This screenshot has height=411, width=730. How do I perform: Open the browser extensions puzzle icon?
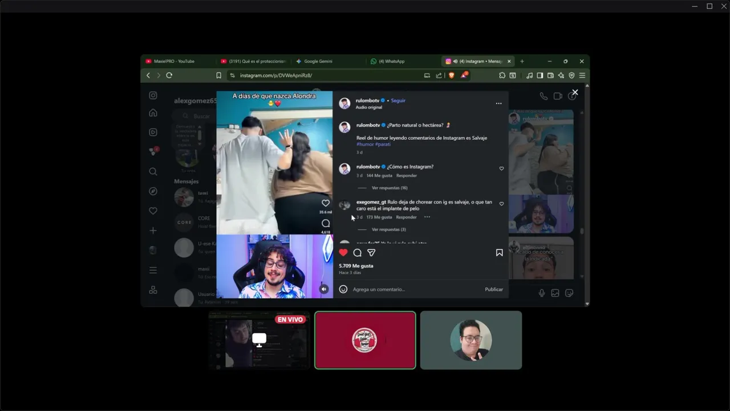click(502, 75)
